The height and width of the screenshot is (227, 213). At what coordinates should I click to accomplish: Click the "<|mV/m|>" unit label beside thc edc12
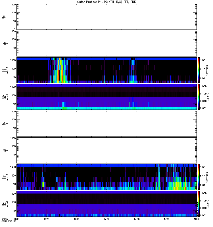pos(207,177)
